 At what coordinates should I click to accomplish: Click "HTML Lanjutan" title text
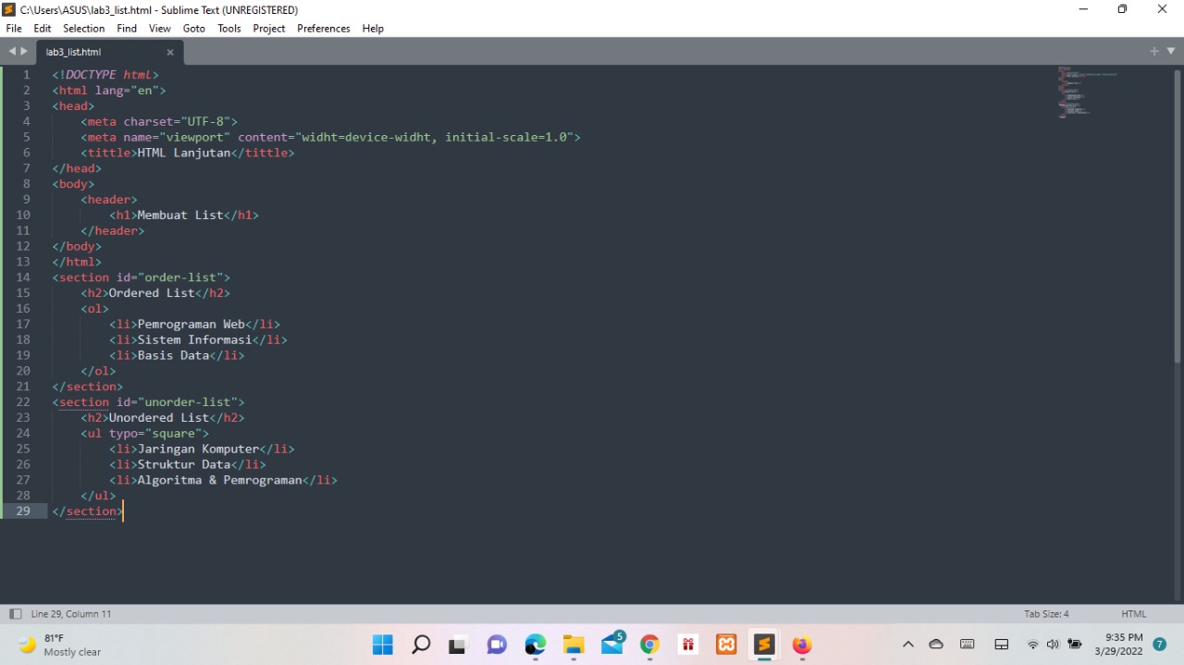[184, 153]
